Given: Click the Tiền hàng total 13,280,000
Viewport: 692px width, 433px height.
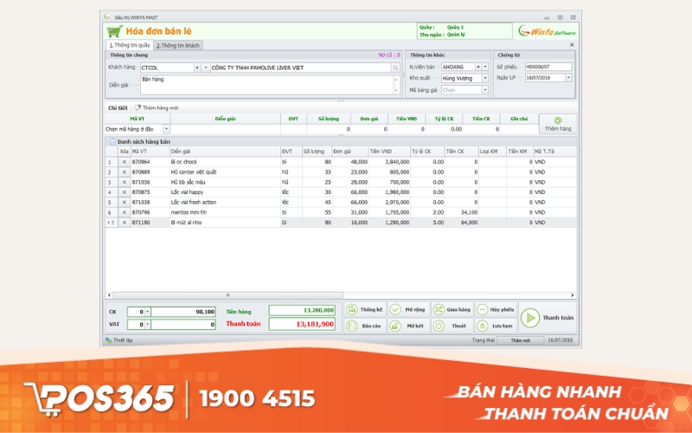Looking at the screenshot, I should click(302, 310).
